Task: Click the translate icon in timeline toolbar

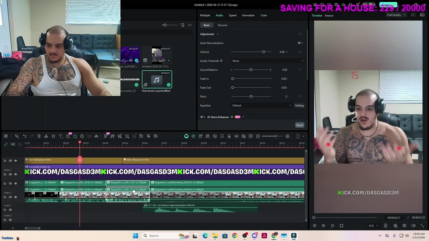Action: pos(148,136)
